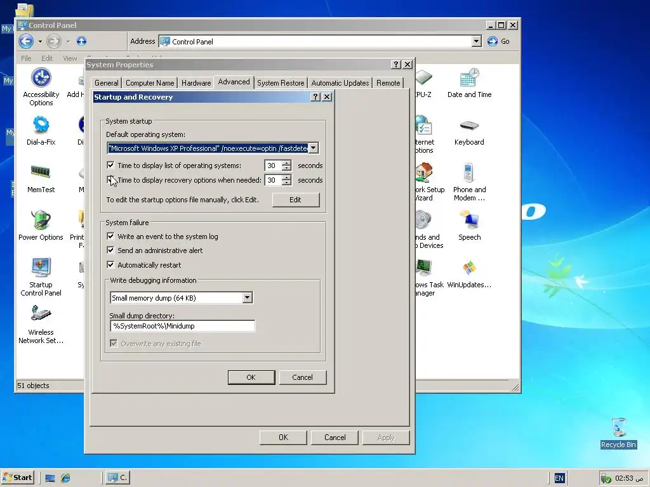Switch to the General tab
The width and height of the screenshot is (650, 487).
[x=107, y=83]
